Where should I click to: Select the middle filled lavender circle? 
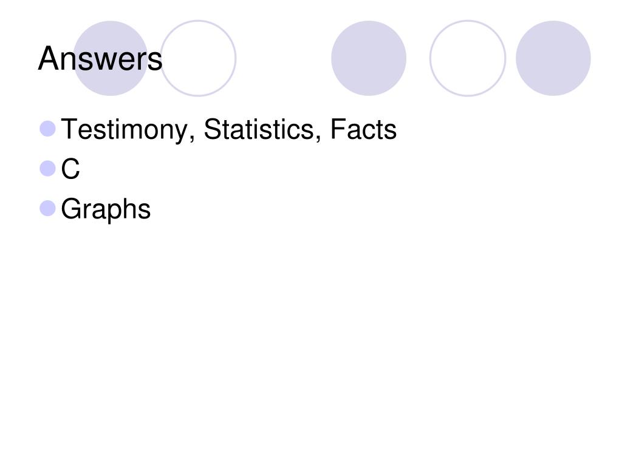(x=369, y=58)
